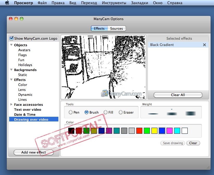
Task: Select Static under Backgrounds
Action: point(22,75)
